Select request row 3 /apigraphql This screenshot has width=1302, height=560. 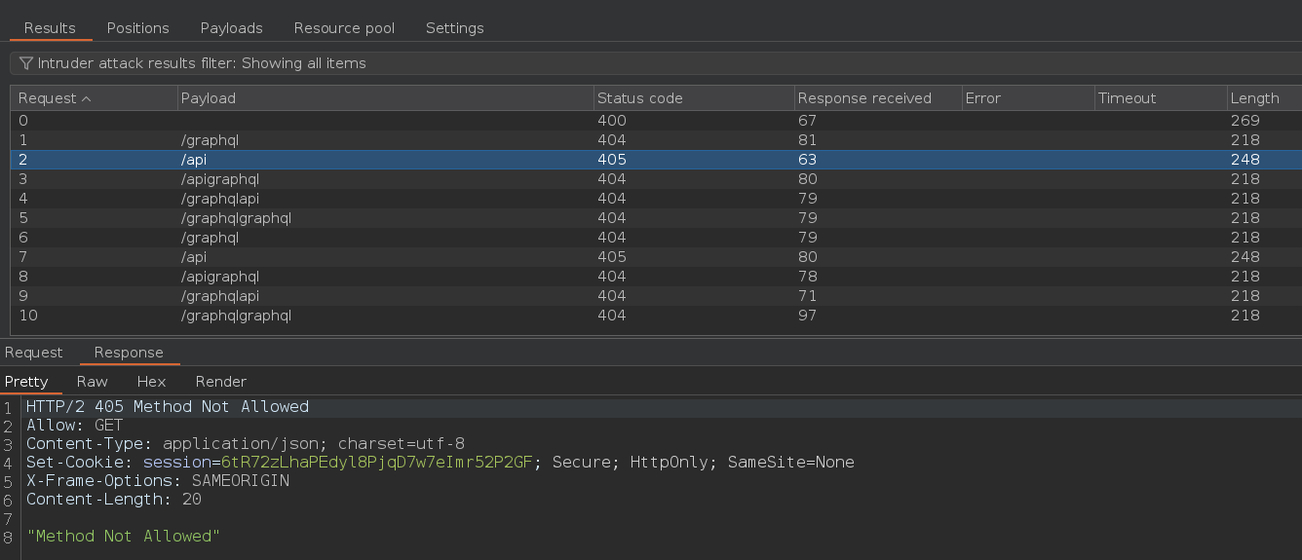point(656,179)
